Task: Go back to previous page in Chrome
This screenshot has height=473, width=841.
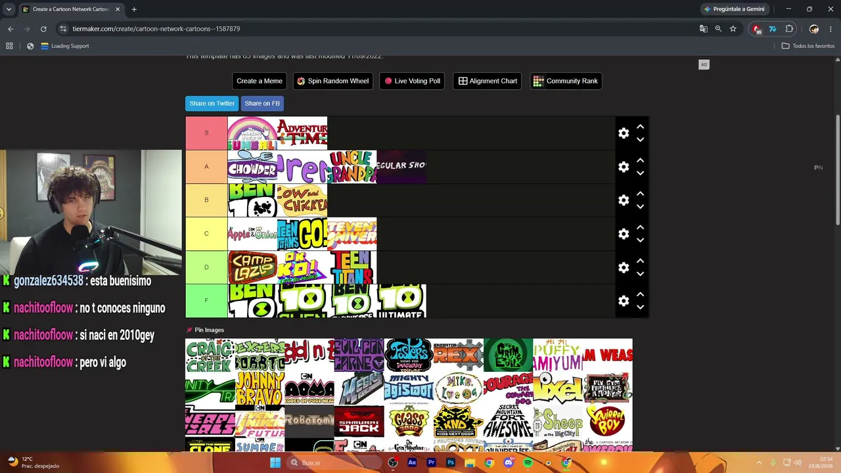Action: tap(11, 29)
